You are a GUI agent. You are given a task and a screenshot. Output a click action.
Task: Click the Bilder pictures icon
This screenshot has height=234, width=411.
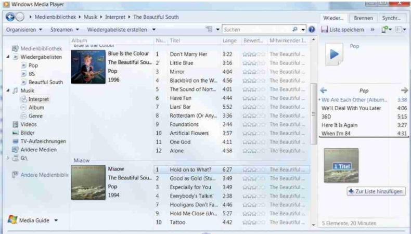coord(16,133)
